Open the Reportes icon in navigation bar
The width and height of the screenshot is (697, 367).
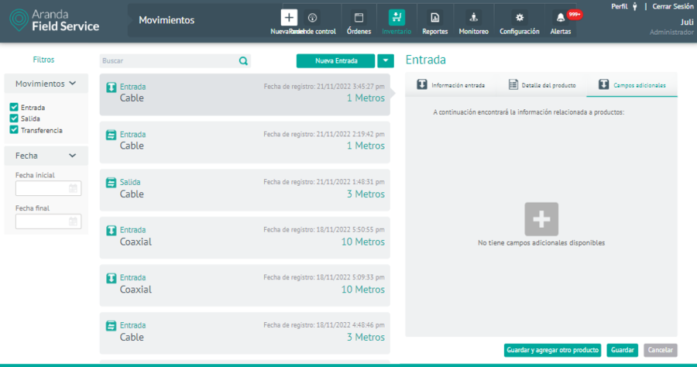coord(434,18)
